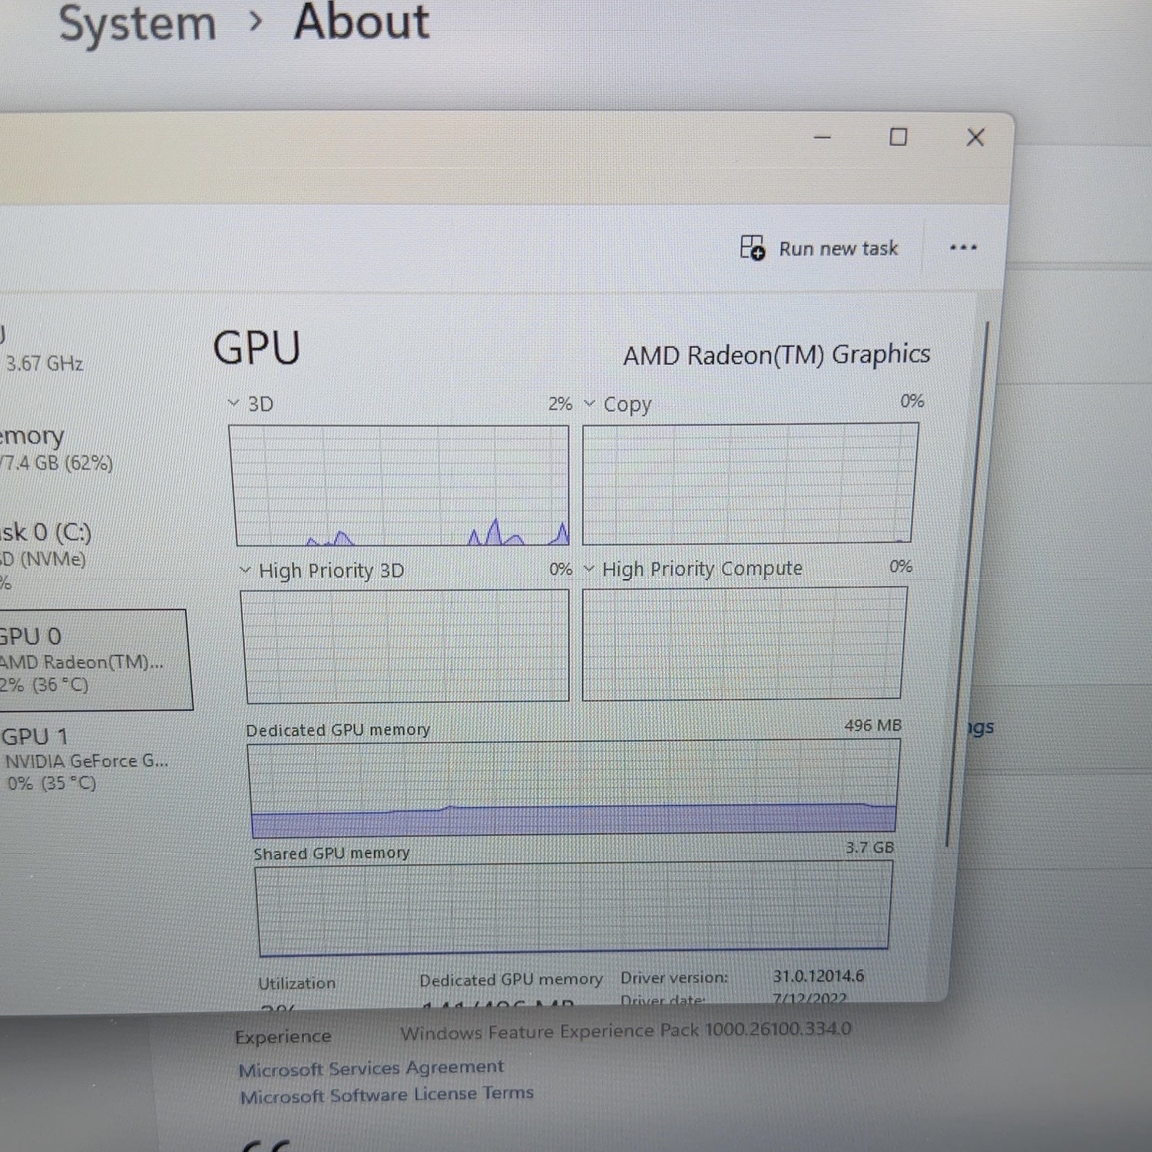Click the Utilization label at bottom
Screen dimensions: 1152x1152
296,983
